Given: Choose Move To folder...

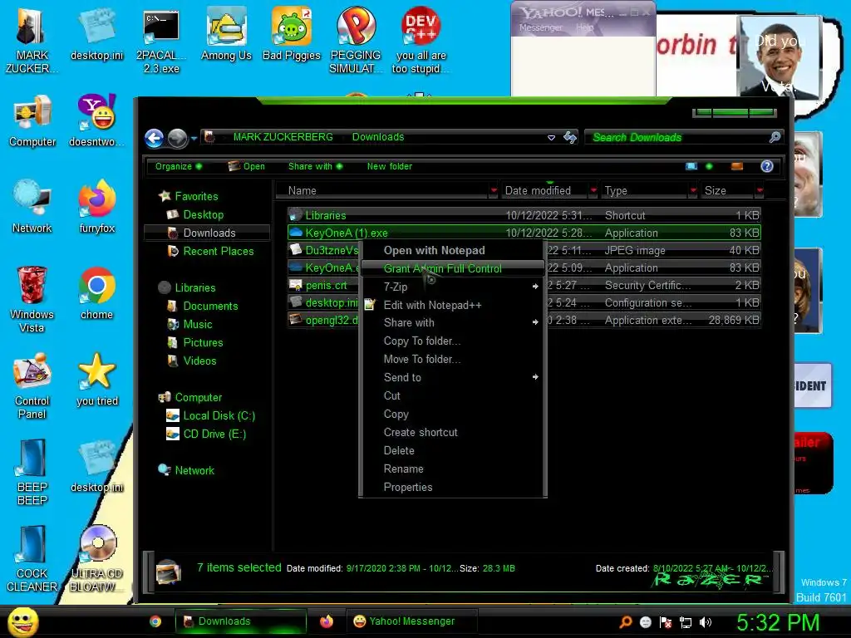Looking at the screenshot, I should [x=452, y=359].
